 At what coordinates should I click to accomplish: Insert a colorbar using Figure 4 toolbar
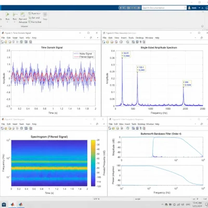click(x=133, y=128)
